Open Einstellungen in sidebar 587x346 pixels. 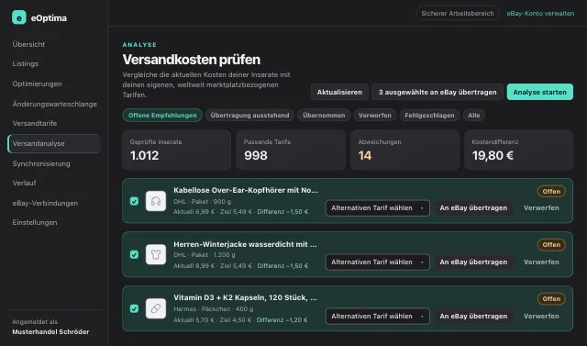(35, 222)
